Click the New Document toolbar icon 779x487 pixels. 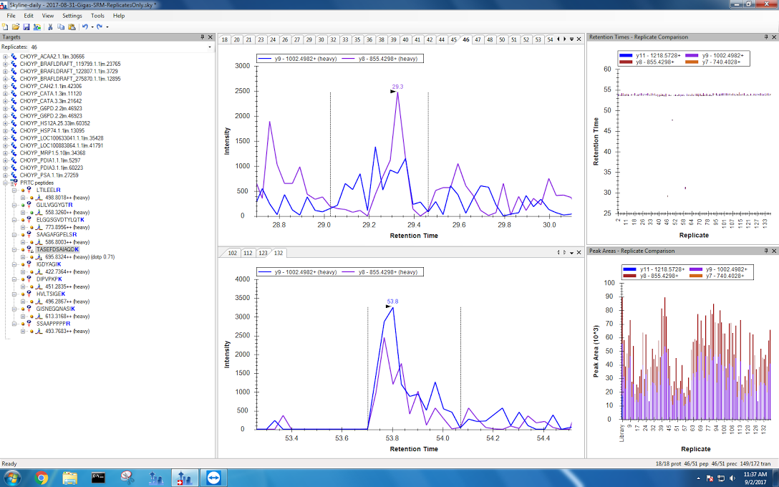click(x=6, y=26)
